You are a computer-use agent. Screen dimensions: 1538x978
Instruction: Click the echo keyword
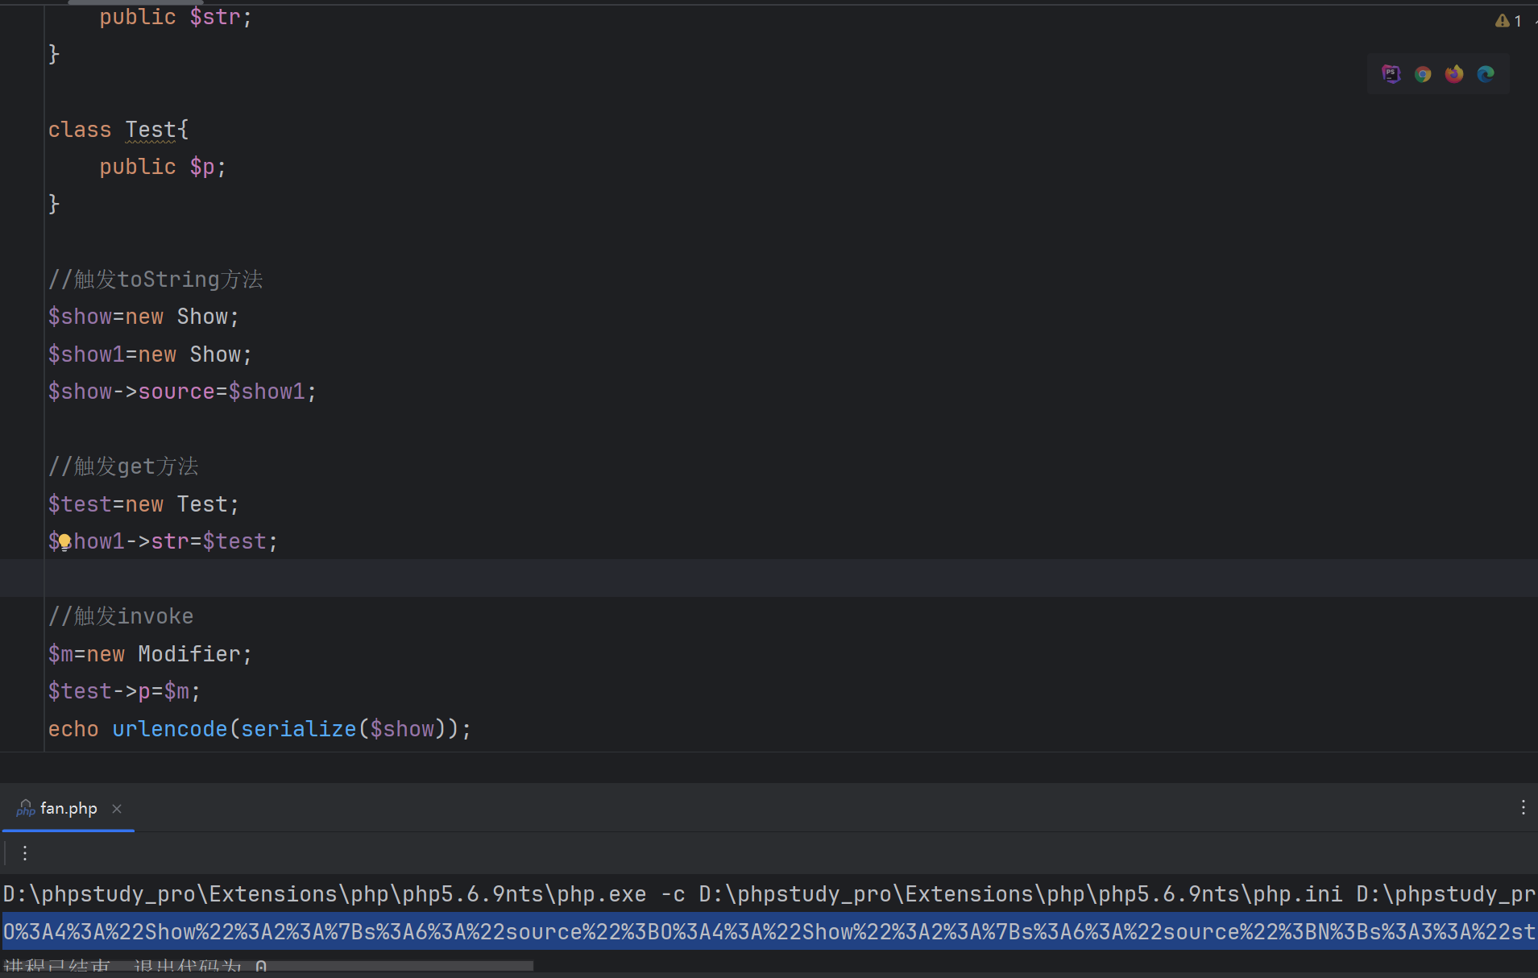click(x=73, y=729)
